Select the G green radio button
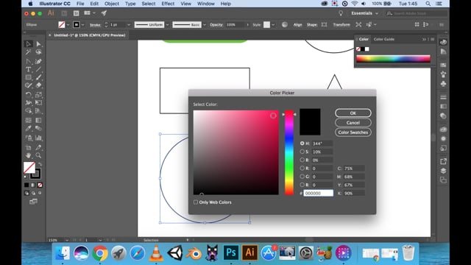This screenshot has width=471, height=265. 302,177
